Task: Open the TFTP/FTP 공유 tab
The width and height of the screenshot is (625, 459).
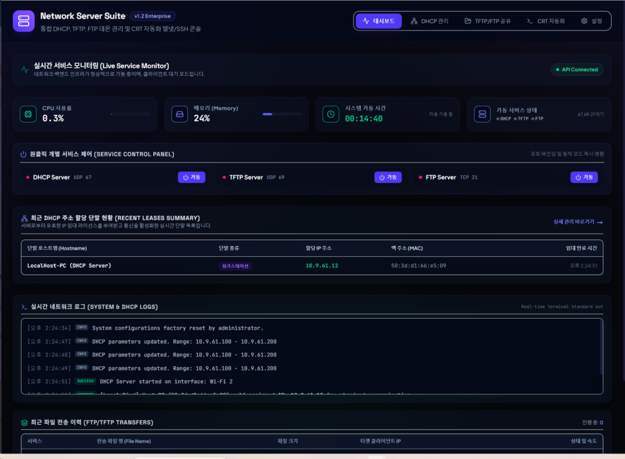Action: click(x=488, y=21)
